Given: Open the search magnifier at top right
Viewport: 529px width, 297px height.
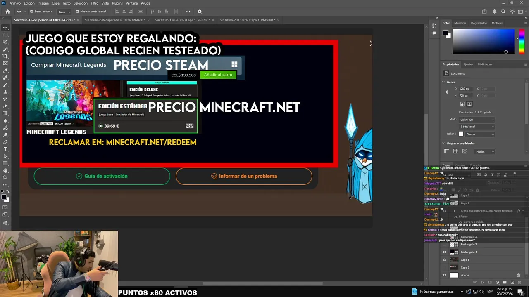Looking at the screenshot, I should click(x=503, y=12).
